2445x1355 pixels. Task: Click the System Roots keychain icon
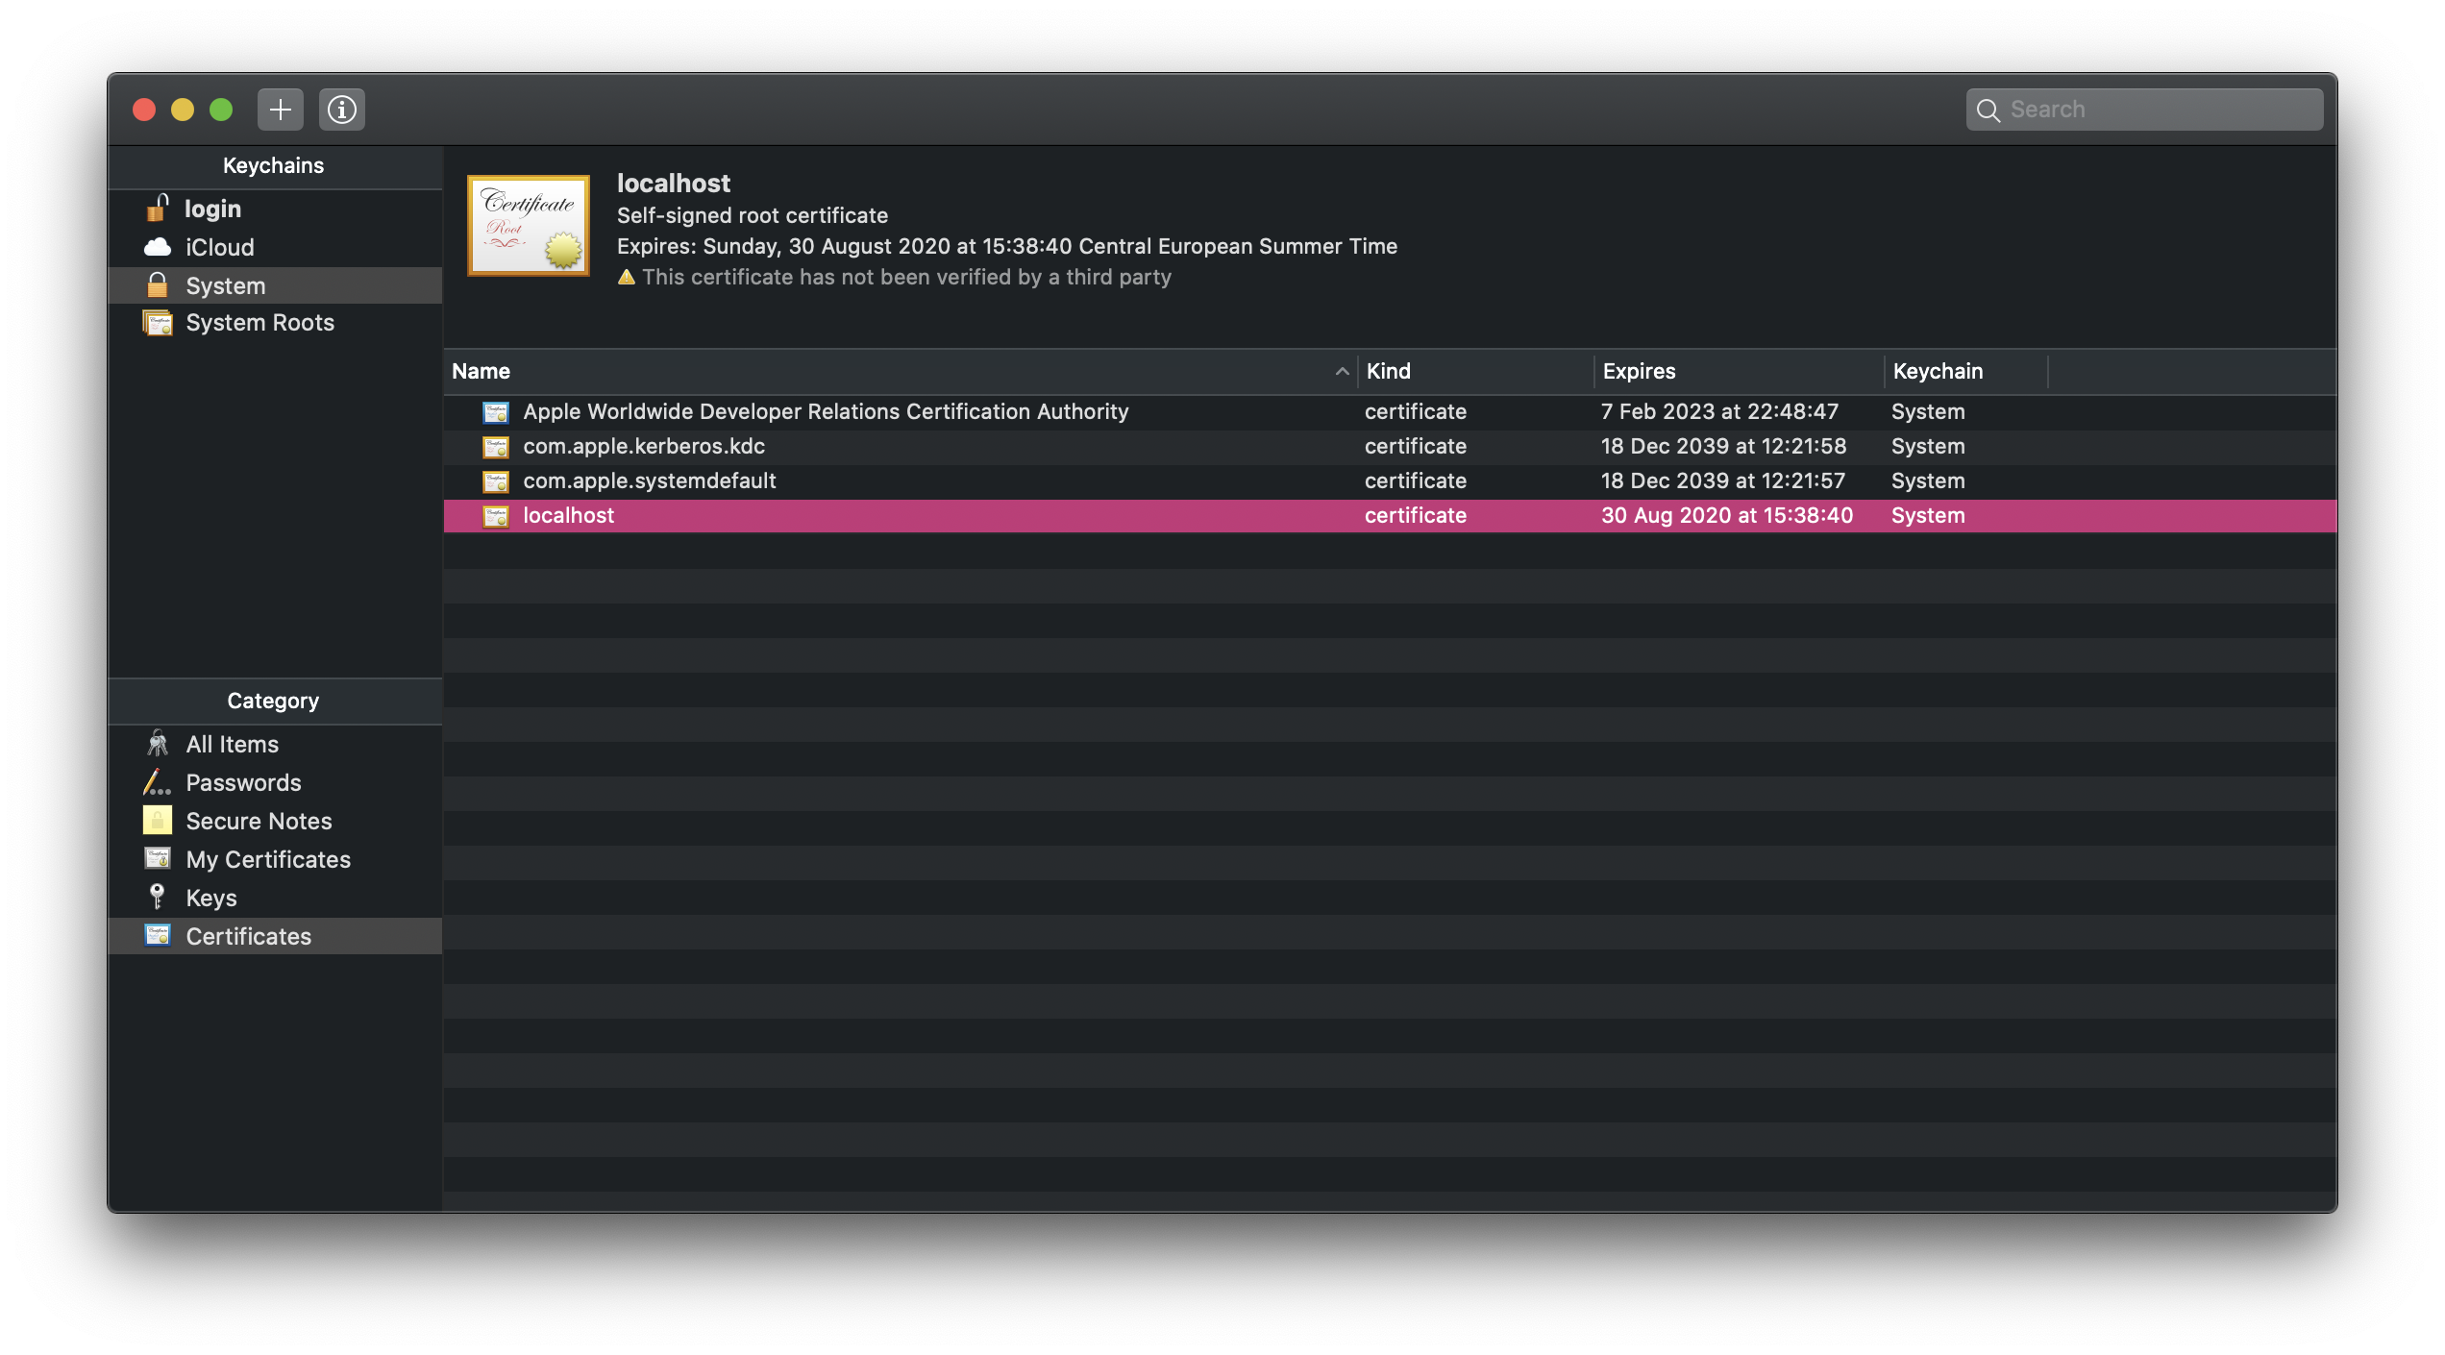[157, 323]
